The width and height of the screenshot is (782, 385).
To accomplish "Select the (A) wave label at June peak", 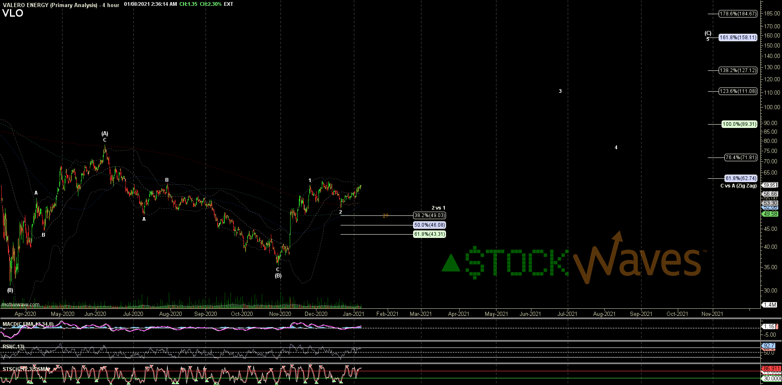I will tap(105, 134).
